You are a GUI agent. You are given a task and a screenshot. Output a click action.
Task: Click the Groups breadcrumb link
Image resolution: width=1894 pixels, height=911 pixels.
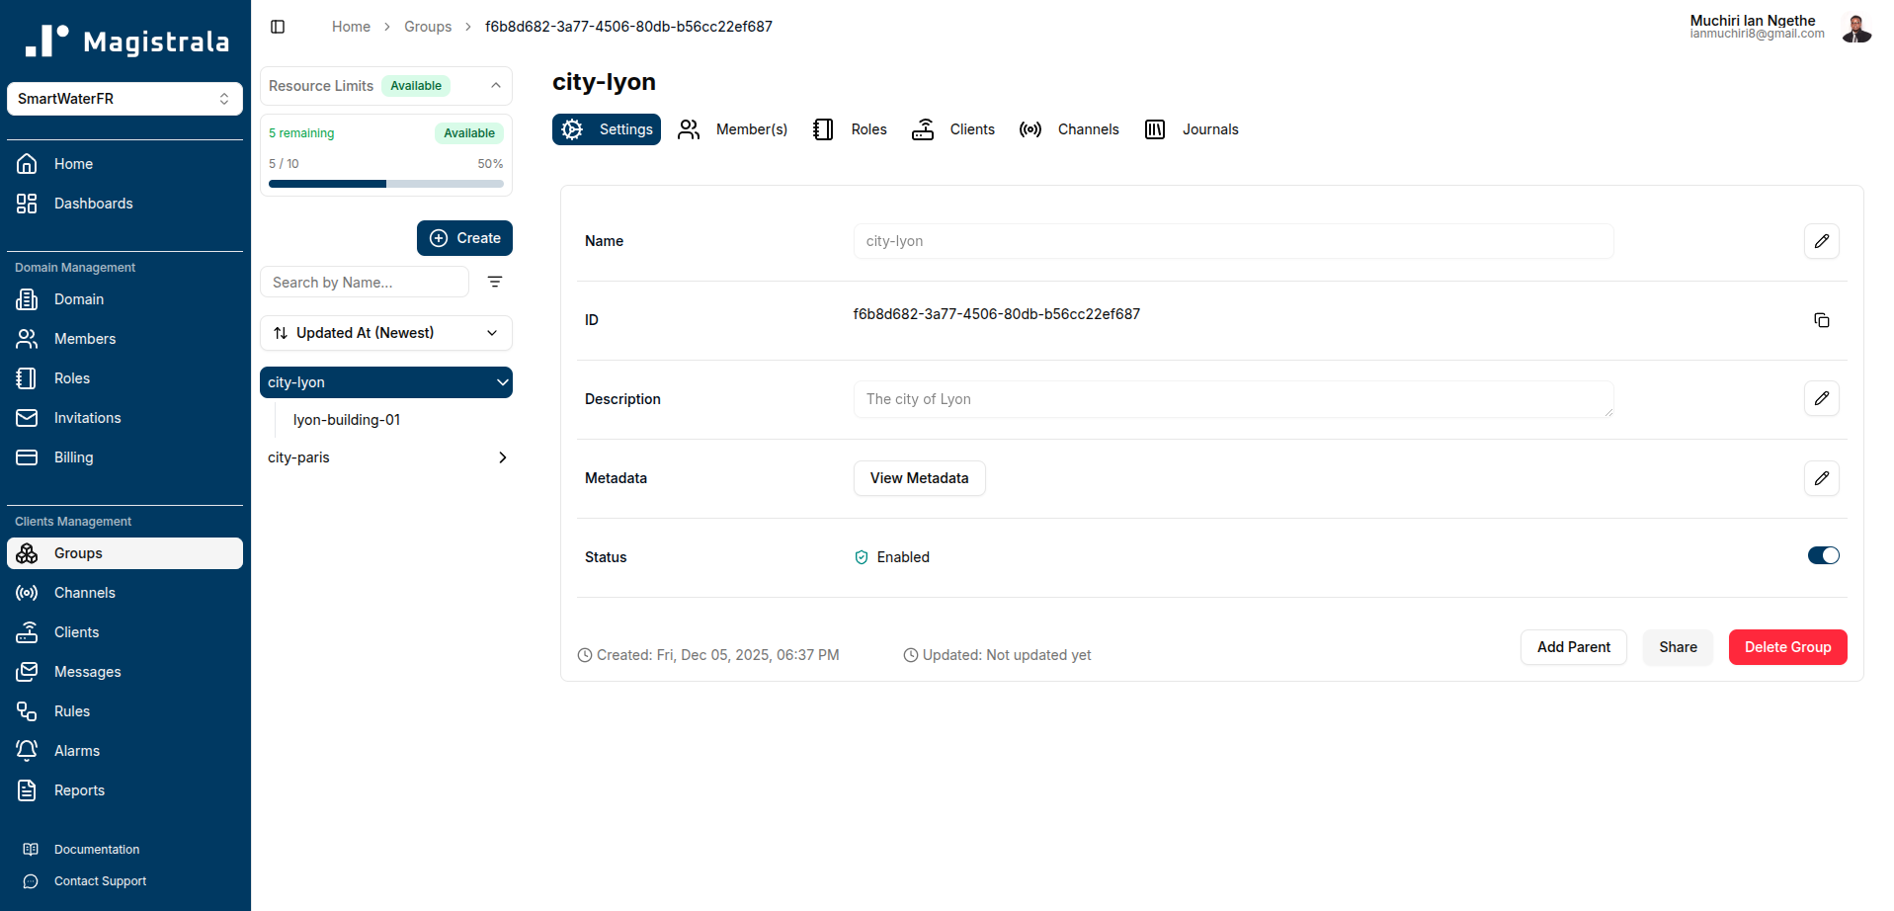point(428,27)
